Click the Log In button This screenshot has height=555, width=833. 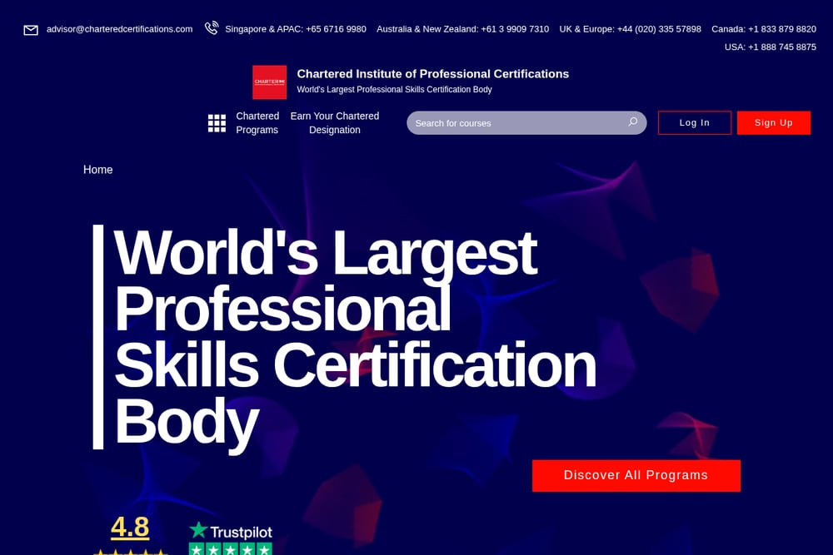tap(695, 122)
